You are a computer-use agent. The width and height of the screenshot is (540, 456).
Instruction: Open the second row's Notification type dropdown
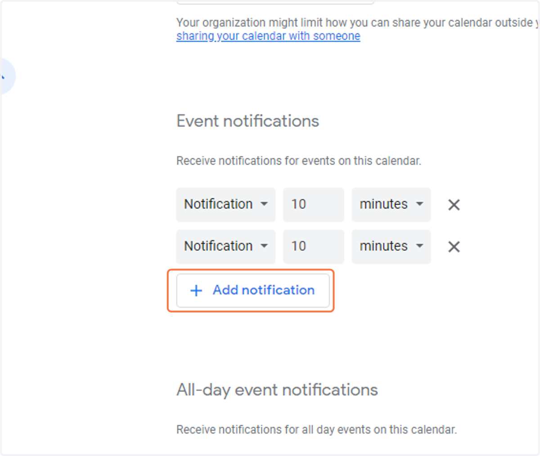[226, 246]
